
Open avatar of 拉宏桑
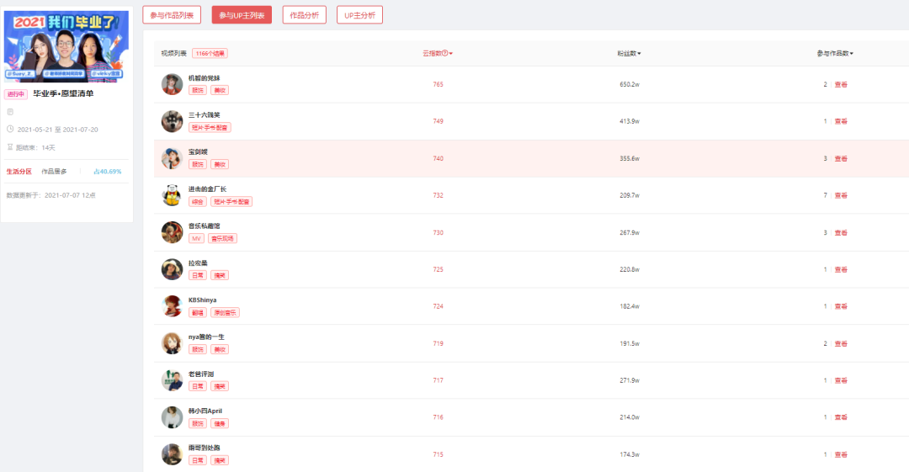[x=173, y=269]
